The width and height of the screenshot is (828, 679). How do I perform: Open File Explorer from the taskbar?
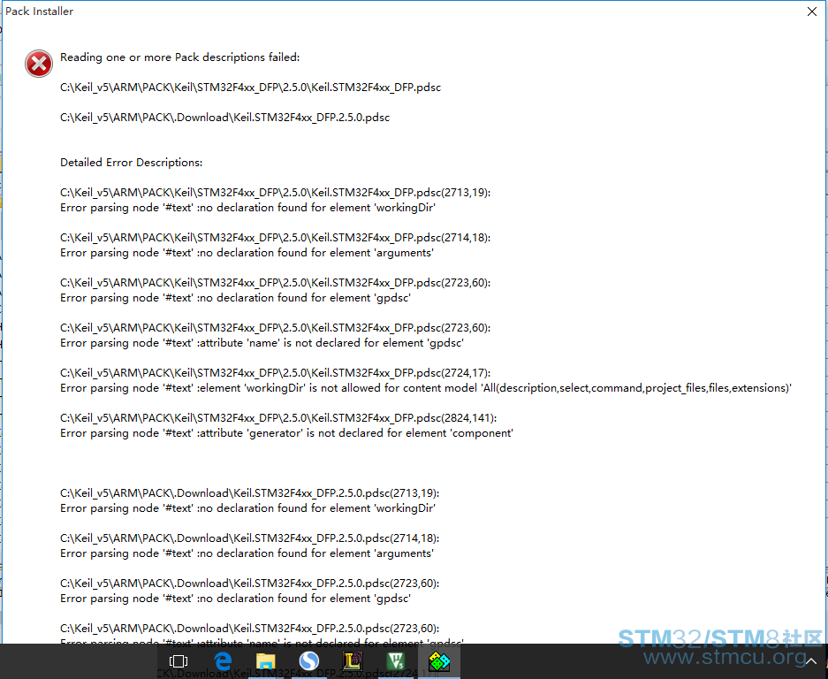266,661
